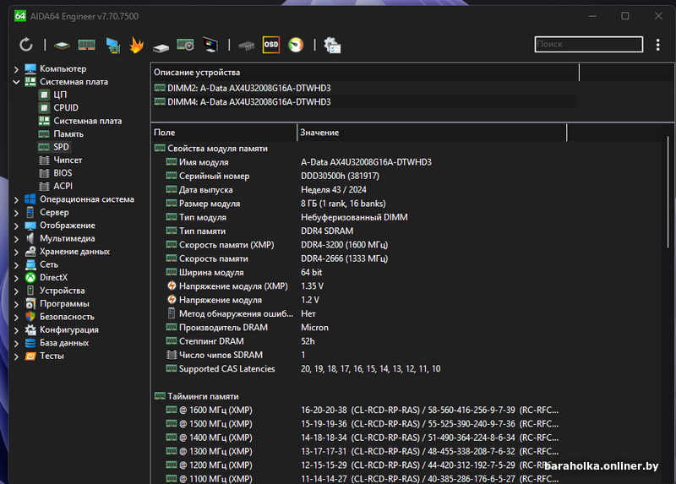Select the DIMM2 A-Data device row
This screenshot has width=676, height=484.
coord(365,88)
